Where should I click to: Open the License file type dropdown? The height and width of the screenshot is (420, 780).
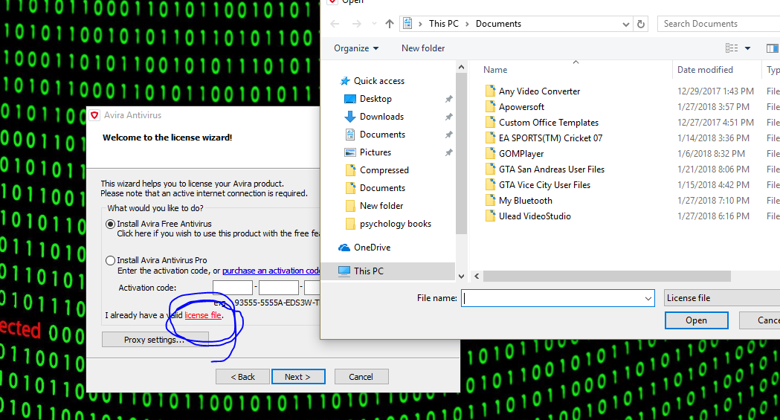pyautogui.click(x=722, y=298)
